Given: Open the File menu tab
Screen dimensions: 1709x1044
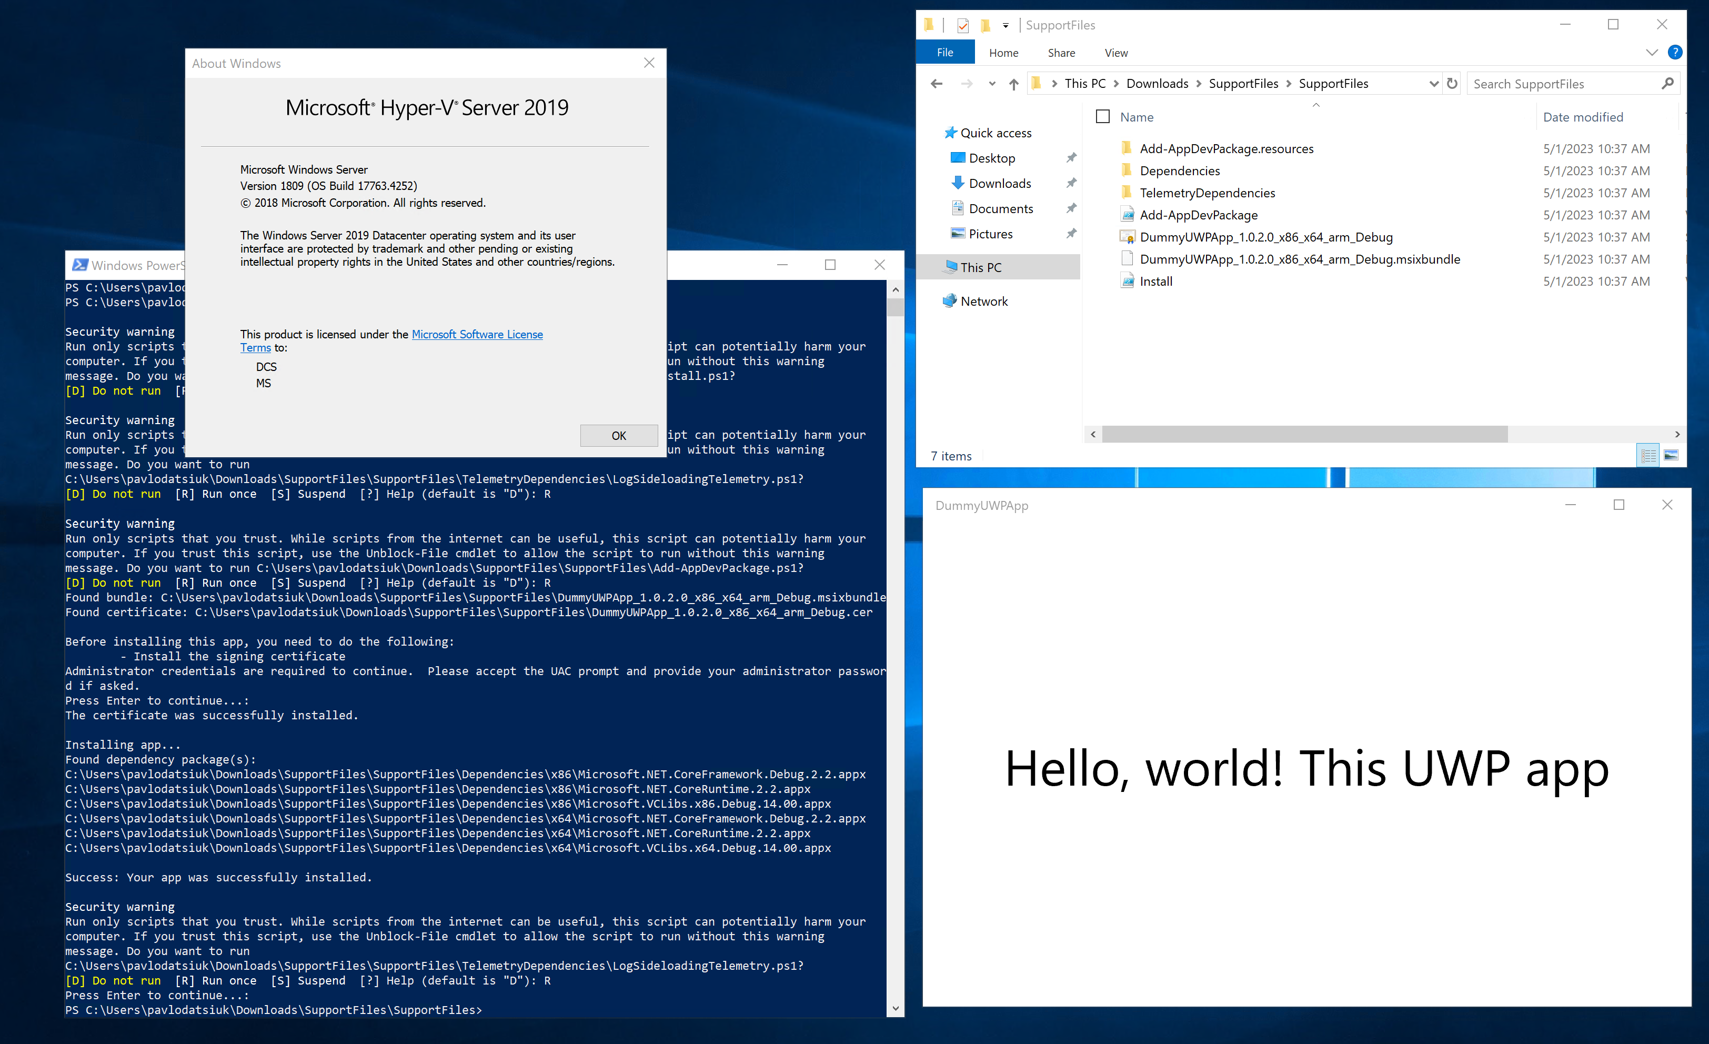Looking at the screenshot, I should (x=944, y=53).
